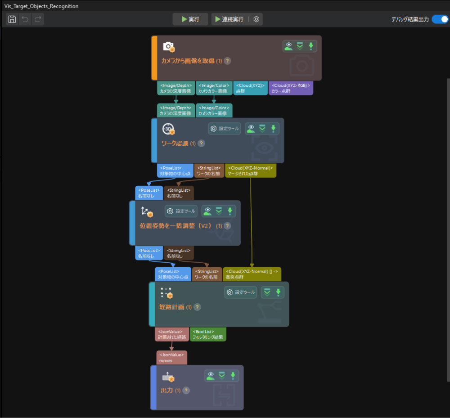Open help for ワーク認識 step
Screen dimensions: 450x418
(202, 143)
